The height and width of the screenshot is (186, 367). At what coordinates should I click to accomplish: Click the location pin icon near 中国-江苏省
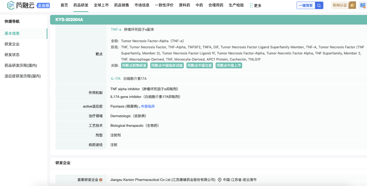(220, 180)
